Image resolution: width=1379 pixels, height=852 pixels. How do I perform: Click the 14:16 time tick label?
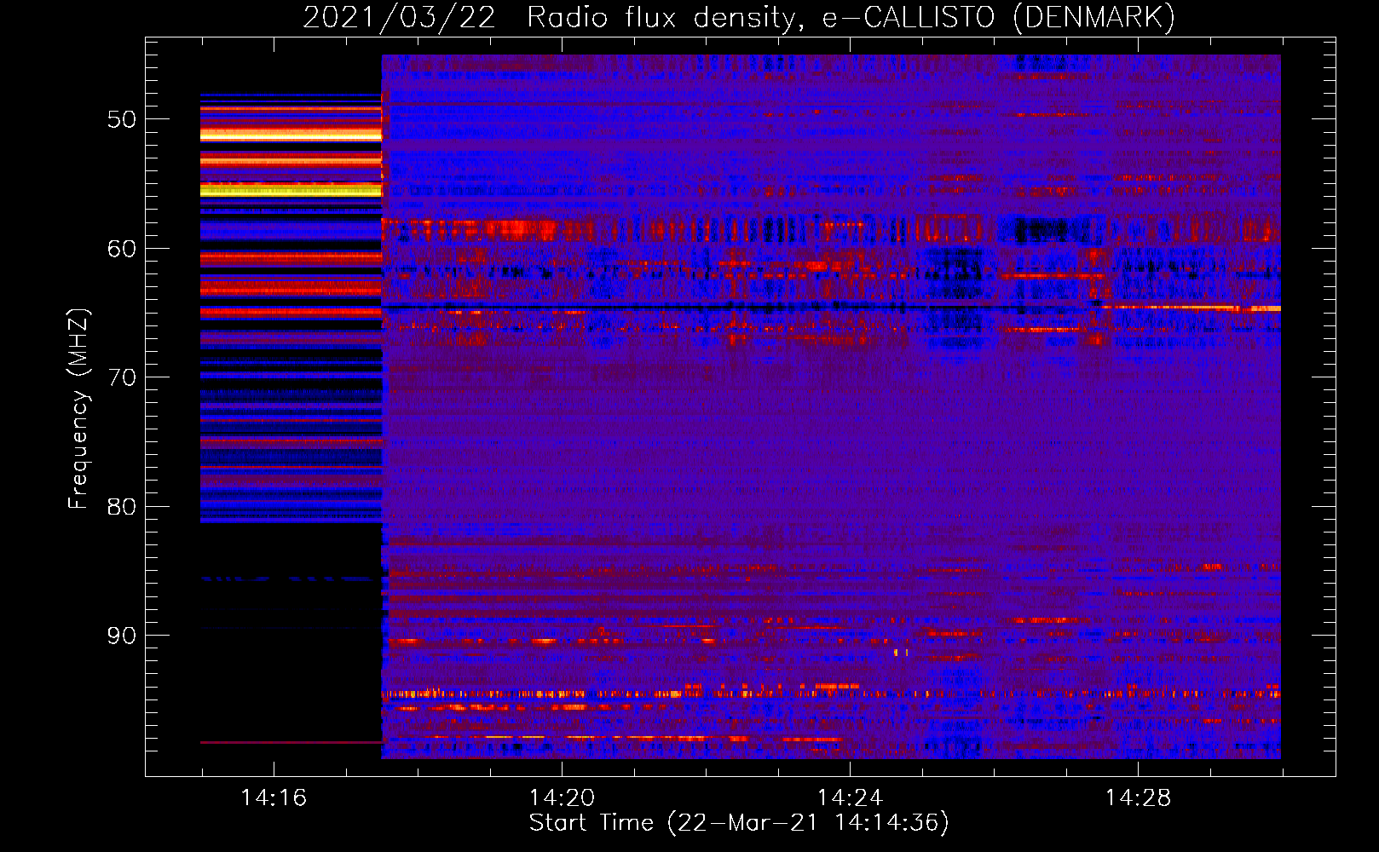(274, 797)
